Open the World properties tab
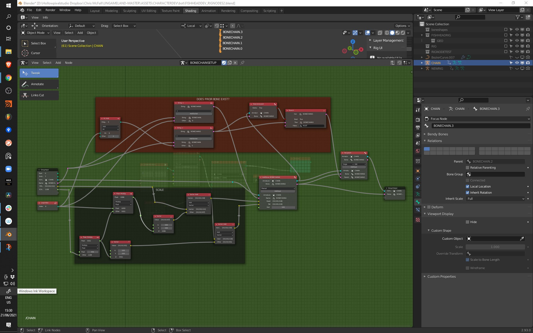The width and height of the screenshot is (533, 333). [418, 151]
